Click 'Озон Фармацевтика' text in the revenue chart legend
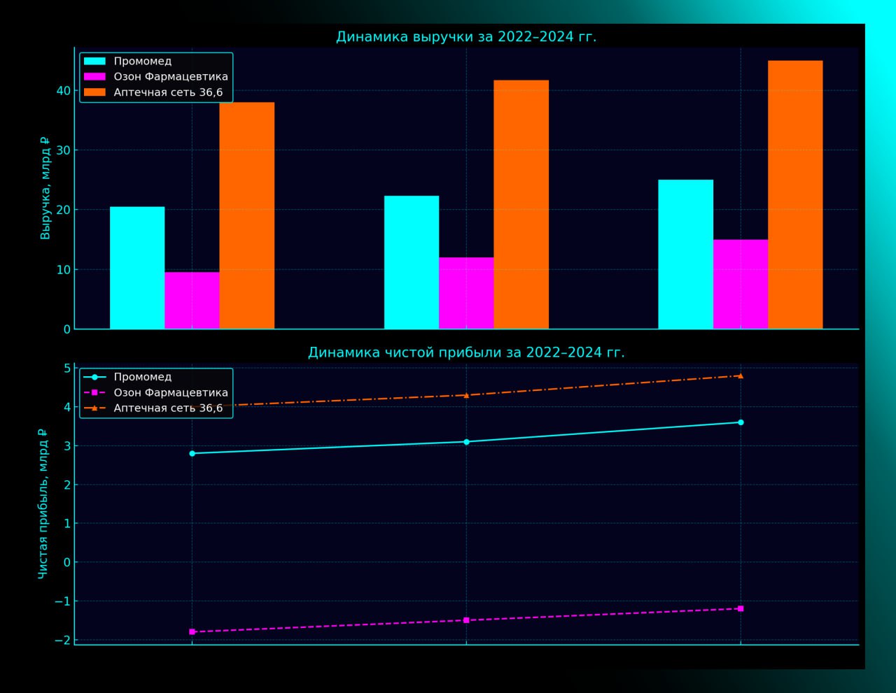The image size is (896, 693). pos(171,77)
